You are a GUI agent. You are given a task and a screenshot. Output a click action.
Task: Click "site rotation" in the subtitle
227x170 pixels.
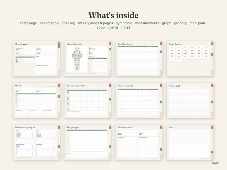[49, 23]
